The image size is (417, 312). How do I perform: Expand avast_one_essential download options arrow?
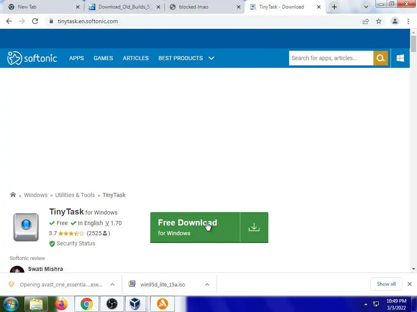pyautogui.click(x=112, y=284)
